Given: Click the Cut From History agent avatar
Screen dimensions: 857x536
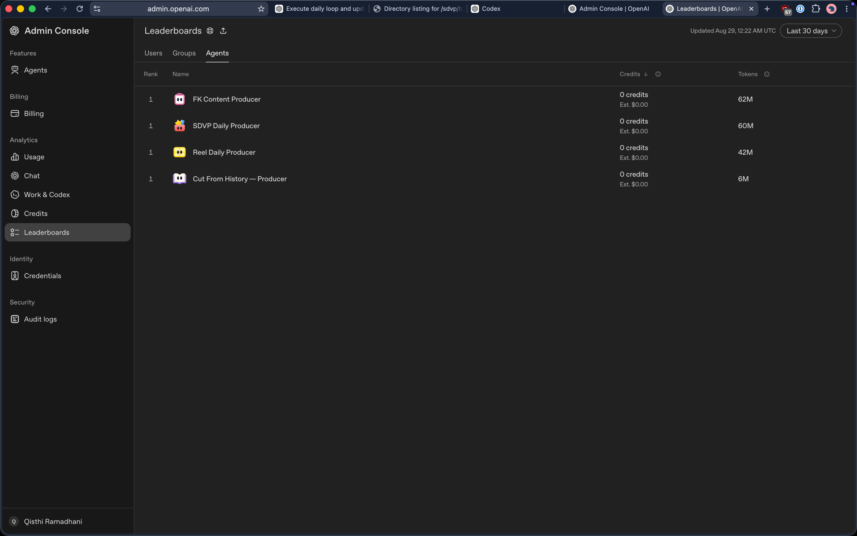Looking at the screenshot, I should 180,179.
